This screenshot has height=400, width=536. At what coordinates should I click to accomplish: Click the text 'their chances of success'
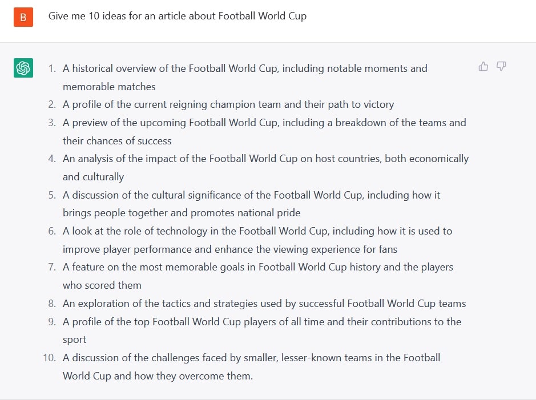pos(117,141)
